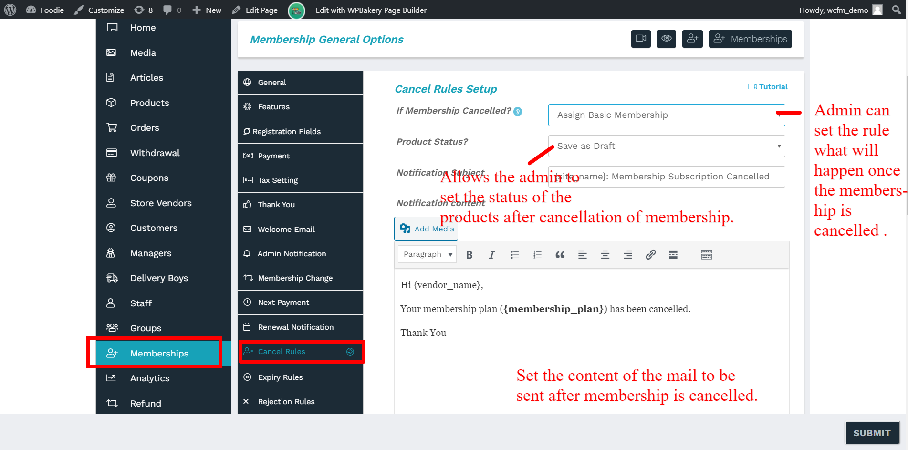Insert a blockquote in the editor

(x=560, y=255)
